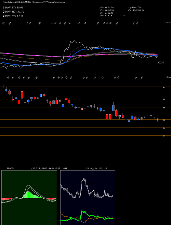Click the tall blue candlestick near 36

click(113, 108)
